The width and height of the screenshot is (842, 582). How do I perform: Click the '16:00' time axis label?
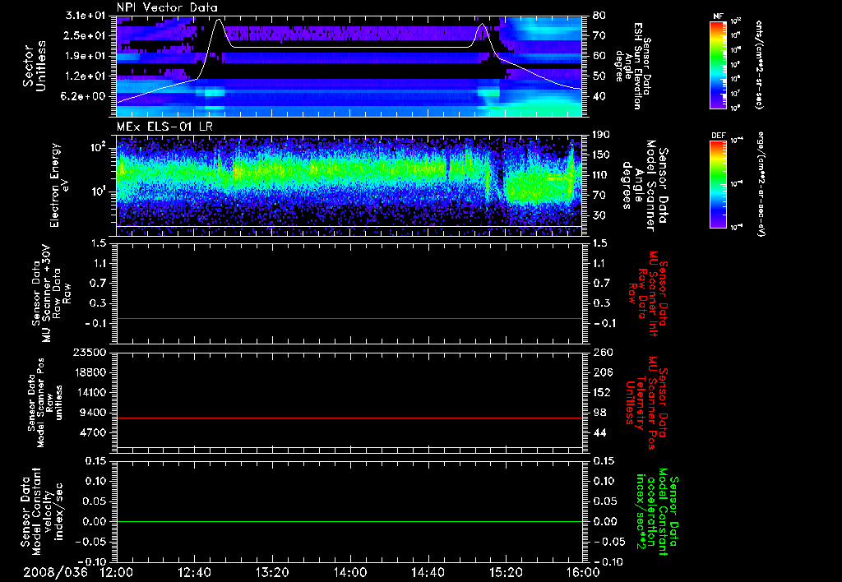point(583,572)
